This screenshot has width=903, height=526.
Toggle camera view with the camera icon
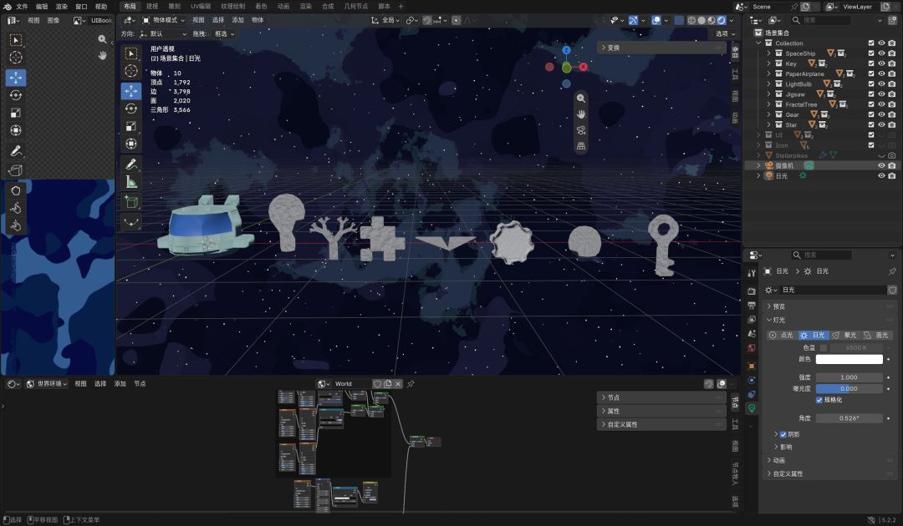pos(581,130)
